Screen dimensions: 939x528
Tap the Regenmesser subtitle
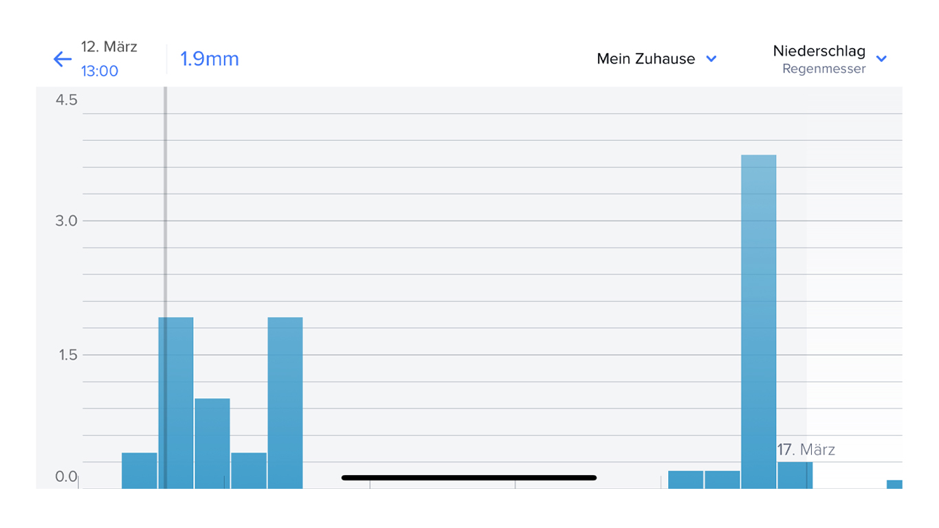[x=824, y=69]
